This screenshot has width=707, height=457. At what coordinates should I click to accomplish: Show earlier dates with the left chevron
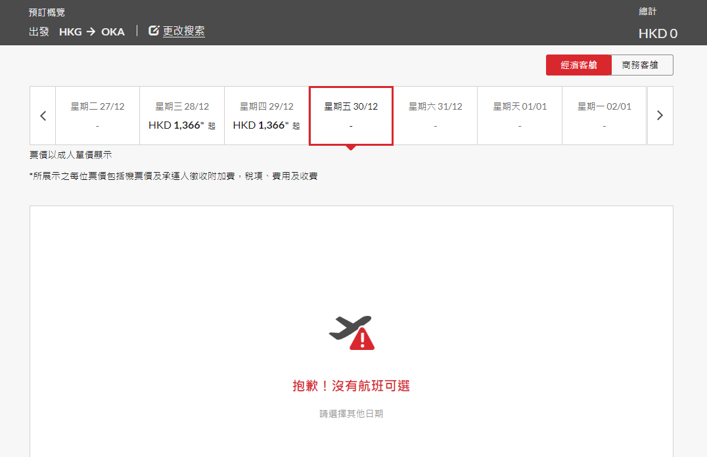pyautogui.click(x=43, y=116)
